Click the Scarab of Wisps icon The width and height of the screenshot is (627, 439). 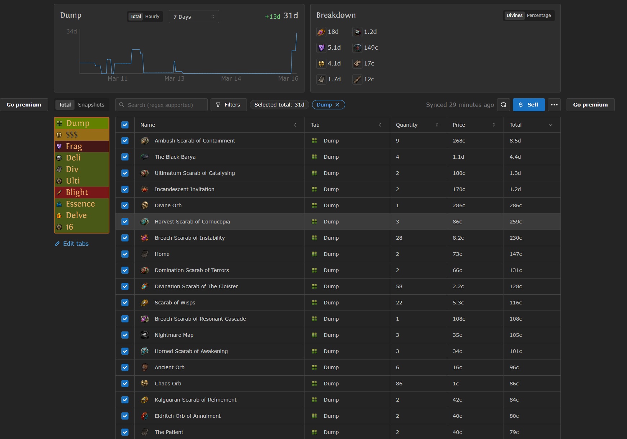(145, 303)
